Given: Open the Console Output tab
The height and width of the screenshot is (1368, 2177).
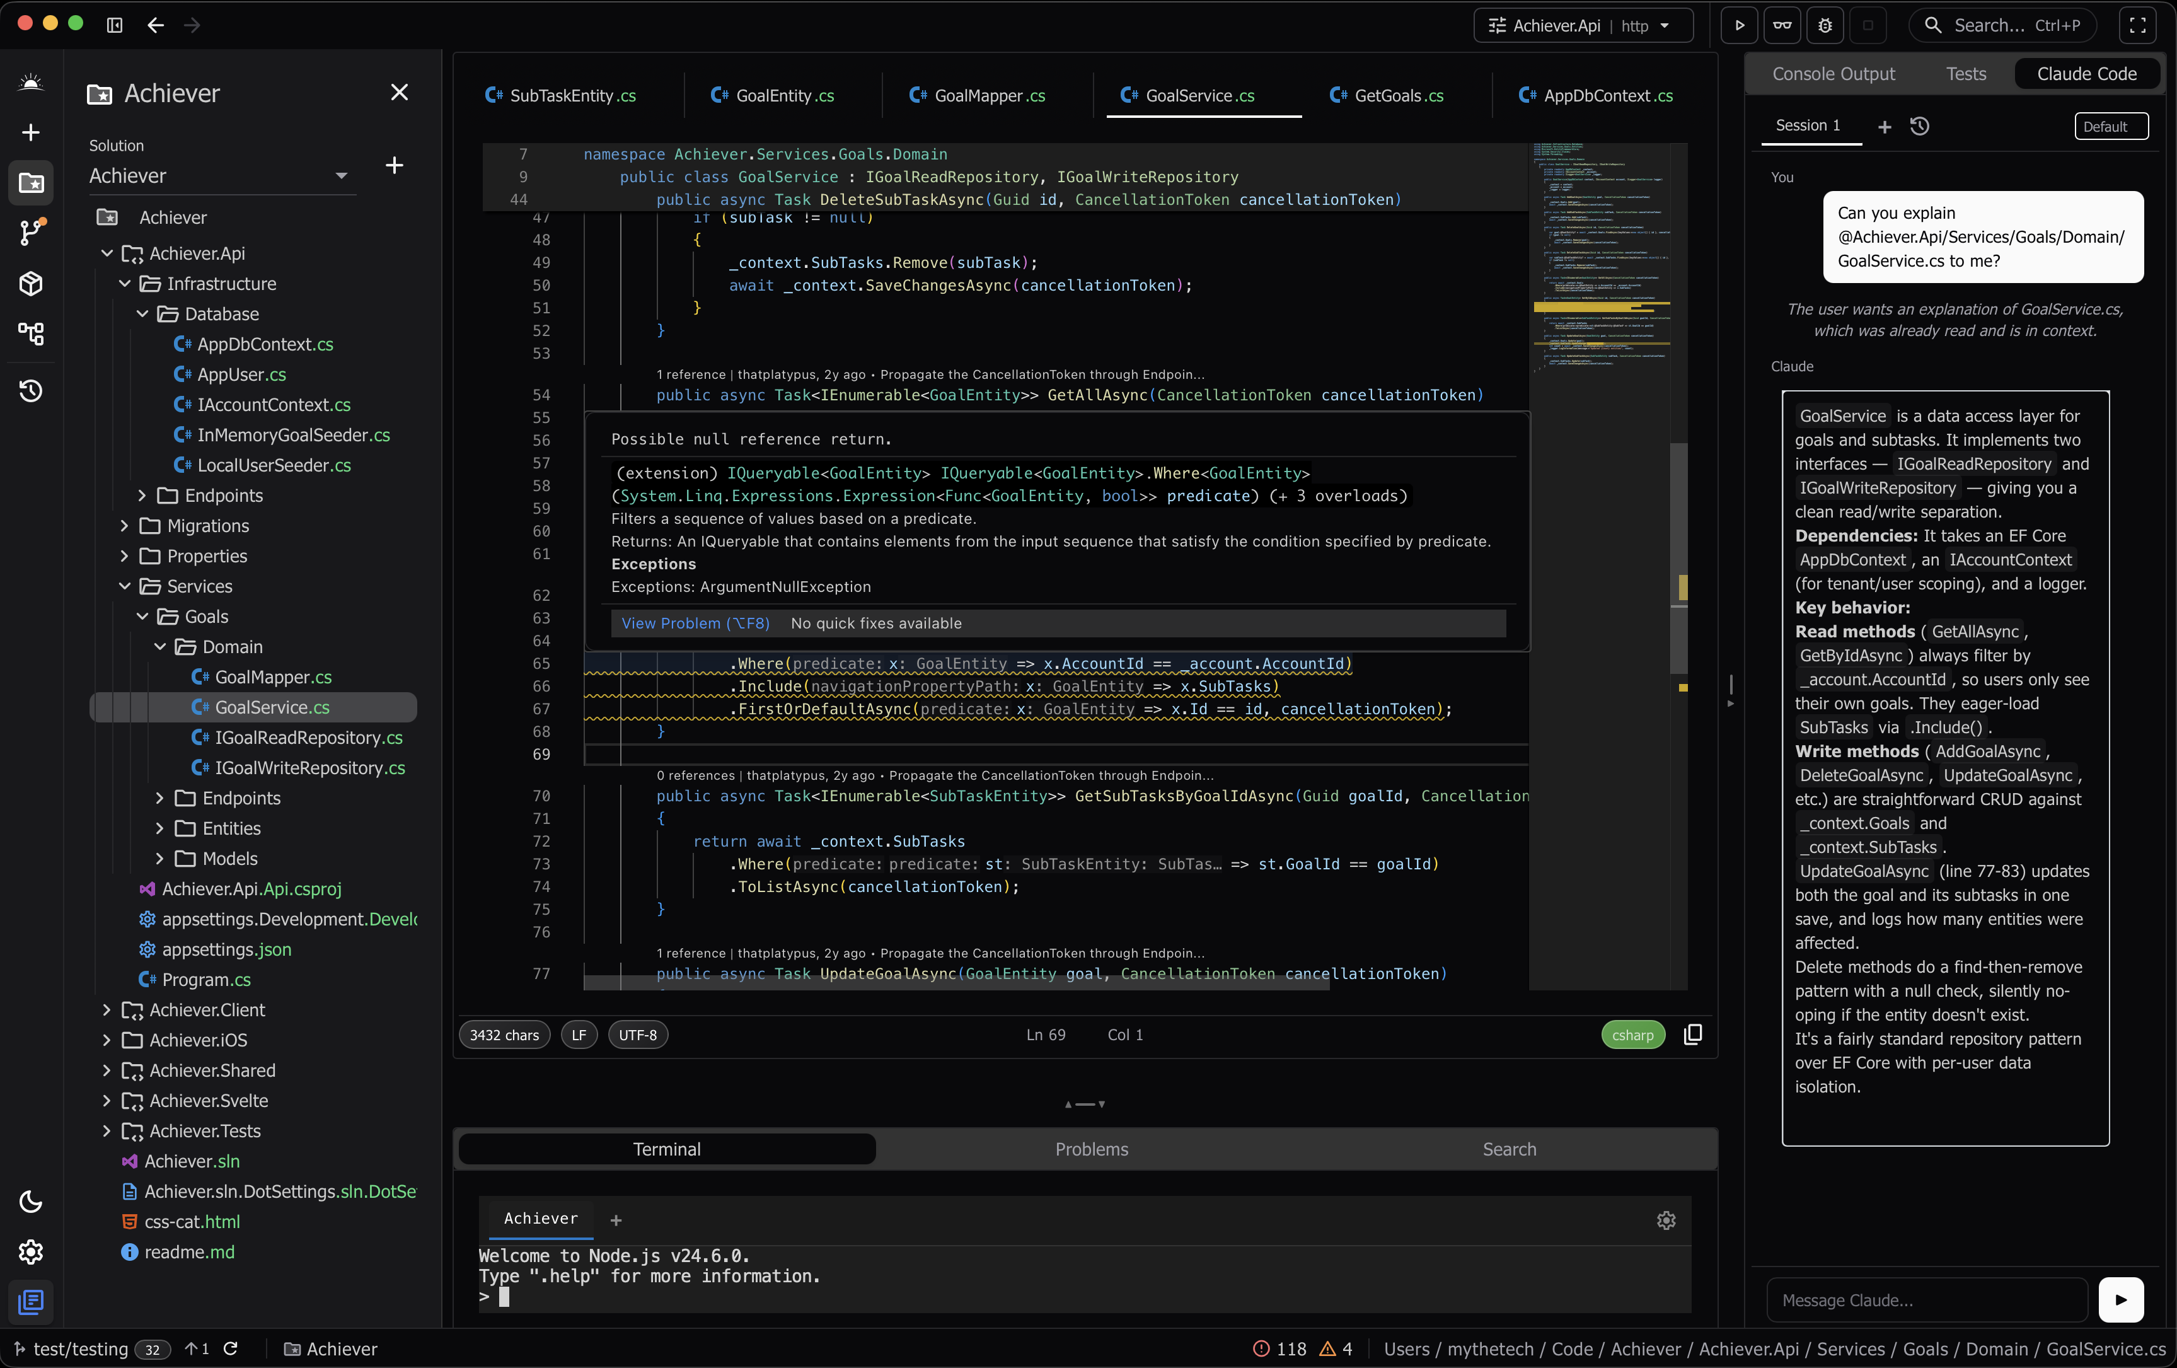Looking at the screenshot, I should (1833, 74).
